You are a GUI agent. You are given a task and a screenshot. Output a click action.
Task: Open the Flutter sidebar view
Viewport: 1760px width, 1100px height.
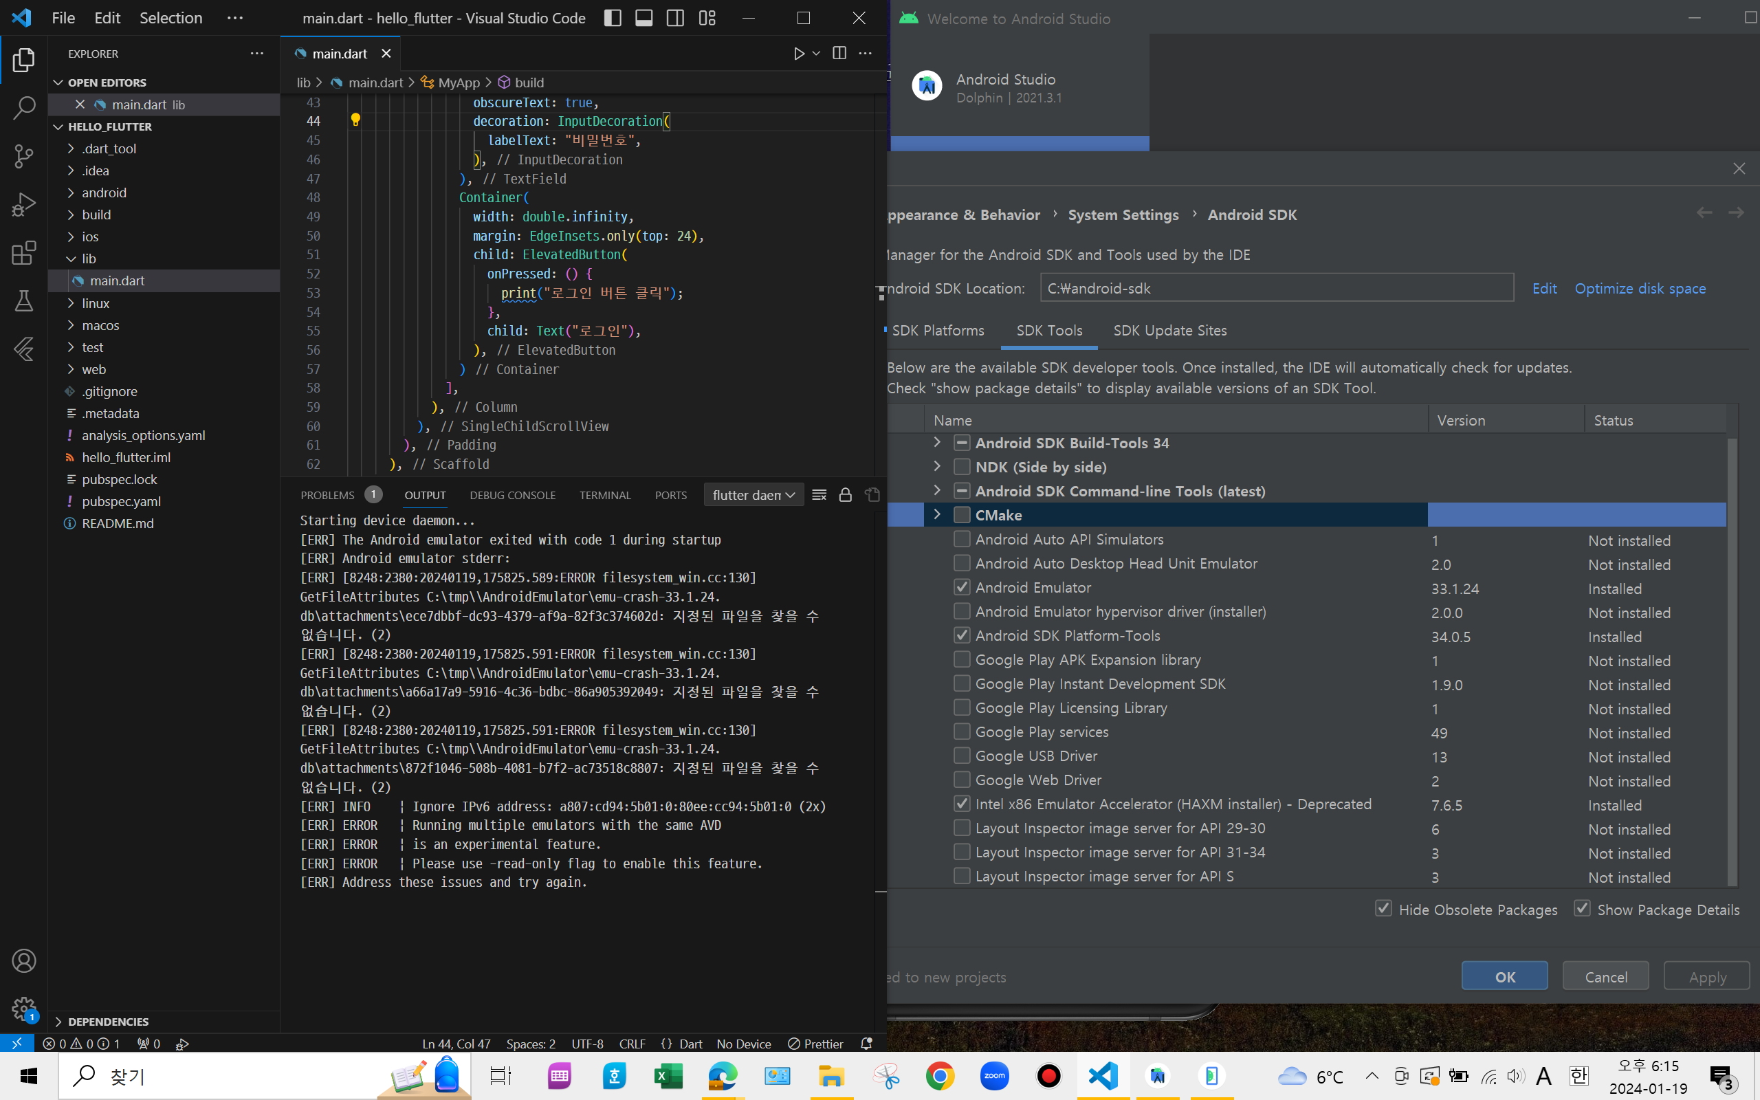[x=23, y=349]
